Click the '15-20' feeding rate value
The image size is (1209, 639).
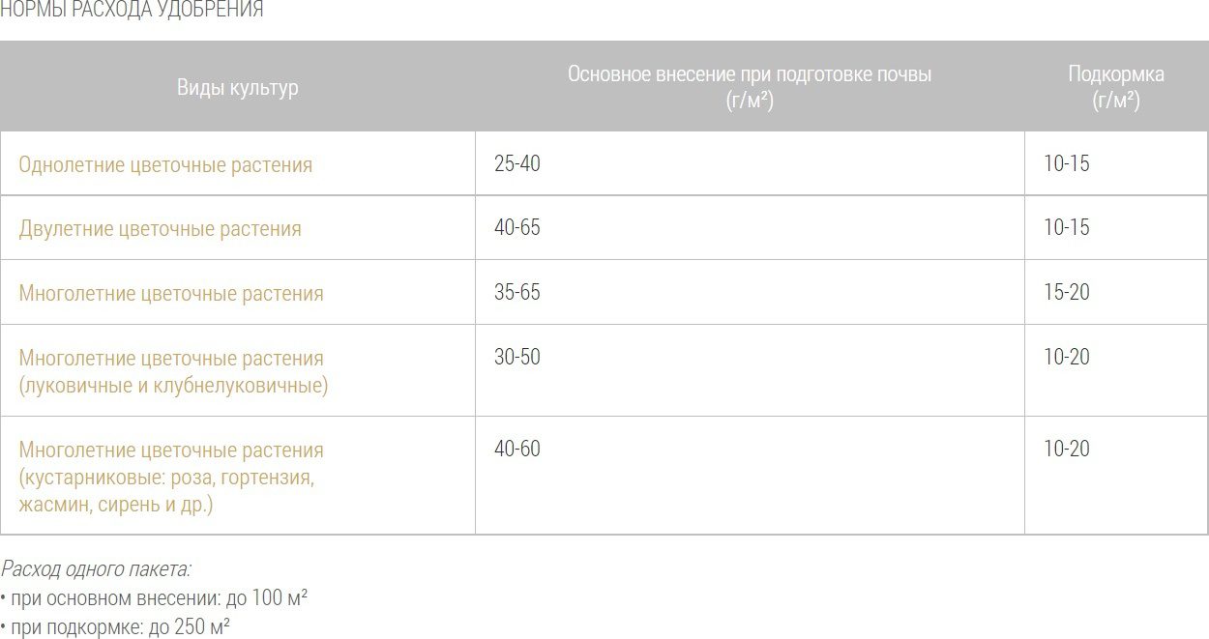click(1067, 292)
